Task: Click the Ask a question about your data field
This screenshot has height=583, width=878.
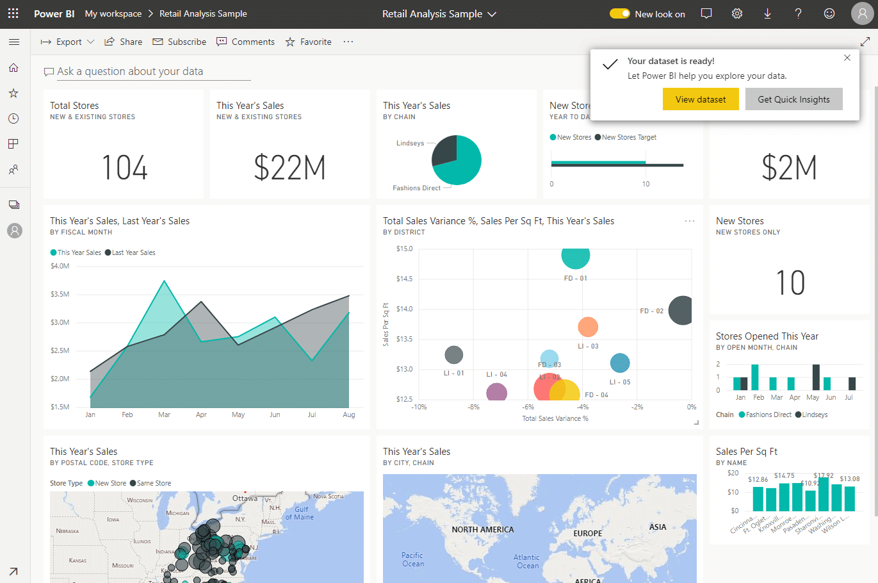Action: coord(147,71)
